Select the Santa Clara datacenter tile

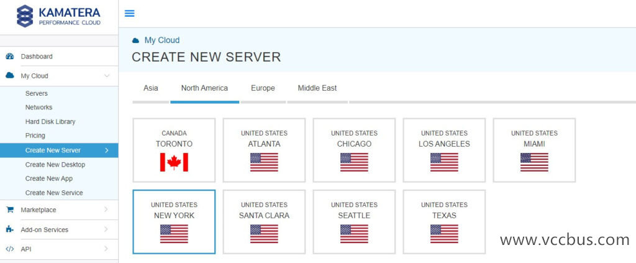[264, 221]
